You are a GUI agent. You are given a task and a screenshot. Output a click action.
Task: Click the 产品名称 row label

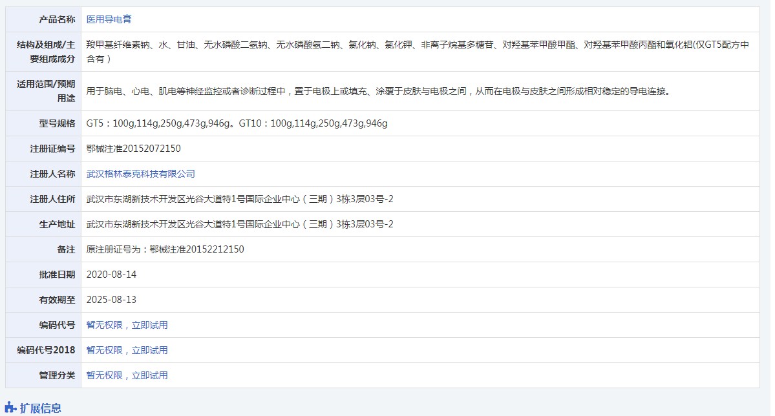point(57,20)
